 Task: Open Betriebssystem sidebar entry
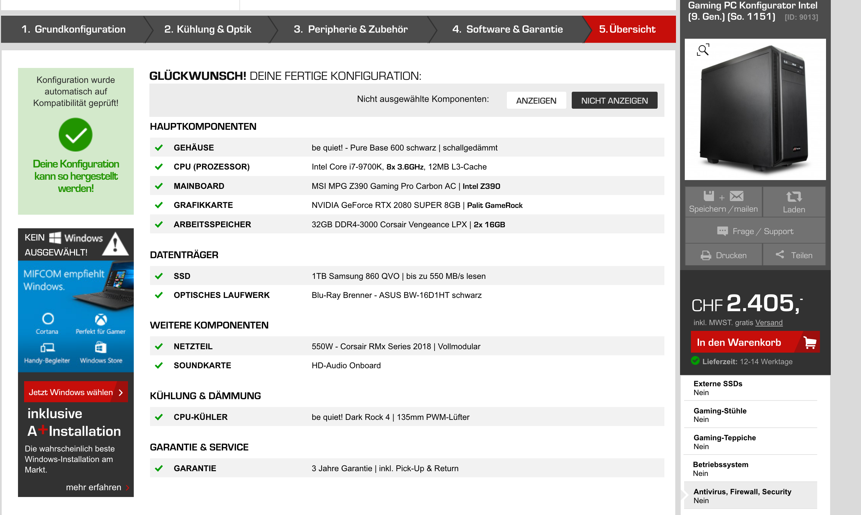click(750, 469)
